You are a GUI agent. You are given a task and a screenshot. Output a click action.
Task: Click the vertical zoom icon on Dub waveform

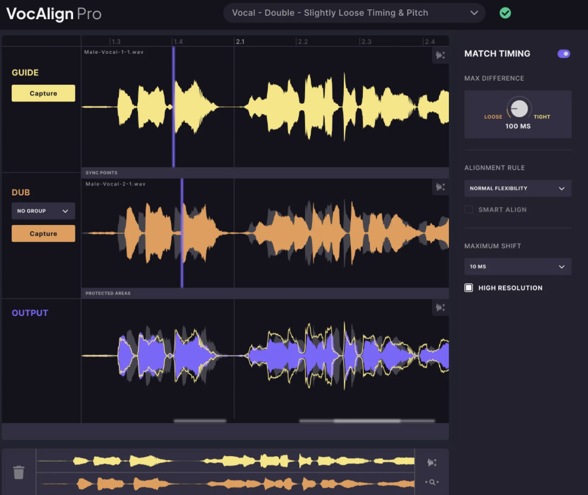pyautogui.click(x=440, y=187)
